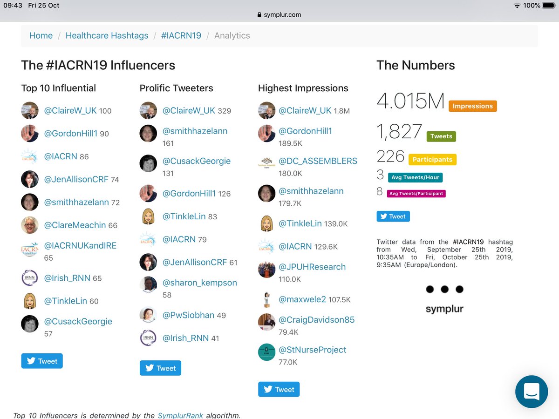The image size is (559, 419).
Task: Click Tweet button under Top 10 Influential
Action: [42, 361]
